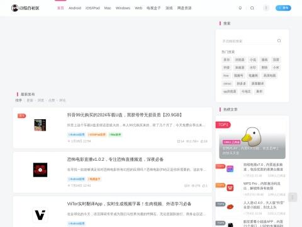Open the more-options dots icon in the header

266,8
